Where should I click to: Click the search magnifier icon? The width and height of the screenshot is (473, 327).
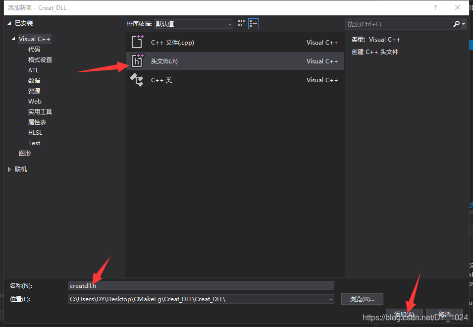(456, 24)
